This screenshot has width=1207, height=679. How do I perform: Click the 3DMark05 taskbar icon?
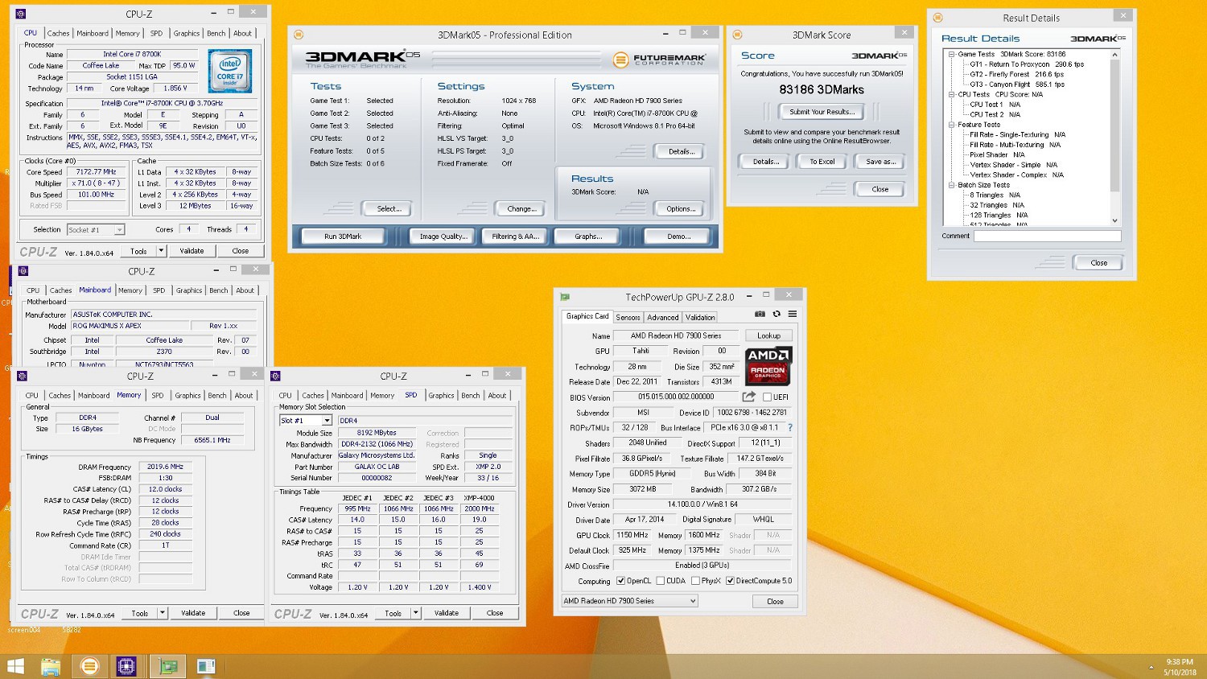tap(89, 666)
